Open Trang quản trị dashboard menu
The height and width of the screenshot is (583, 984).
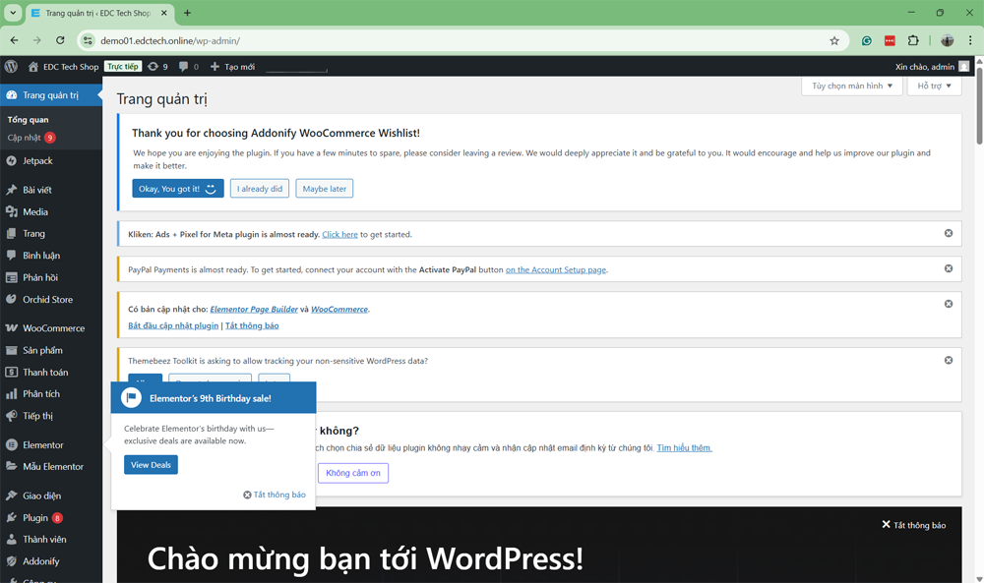click(x=51, y=95)
